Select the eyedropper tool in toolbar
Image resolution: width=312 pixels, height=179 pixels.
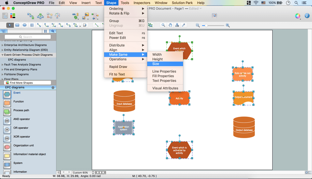pos(184,25)
